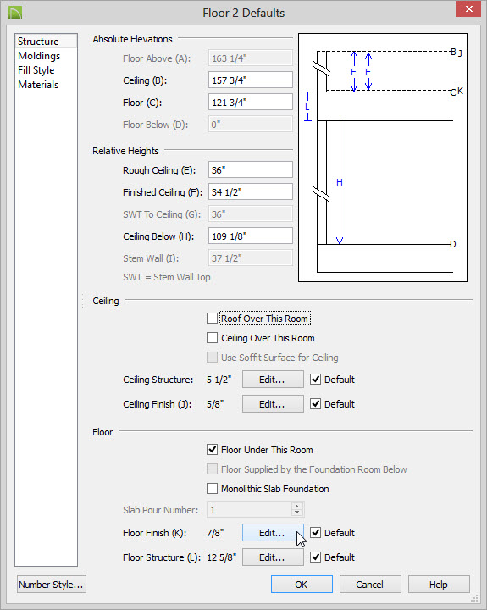Toggle Ceiling Over This Room checkbox
This screenshot has width=487, height=610.
coord(212,338)
